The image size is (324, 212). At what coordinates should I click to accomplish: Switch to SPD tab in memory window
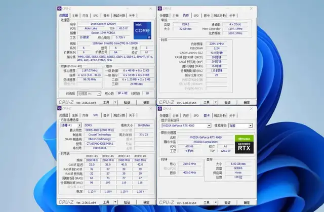(x=196, y=16)
